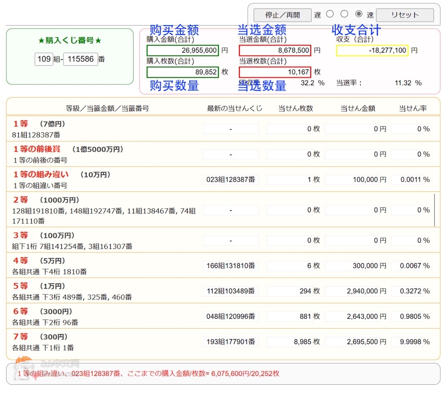Click the 5等 (1万円) row title
The height and width of the screenshot is (393, 444).
[x=39, y=286]
